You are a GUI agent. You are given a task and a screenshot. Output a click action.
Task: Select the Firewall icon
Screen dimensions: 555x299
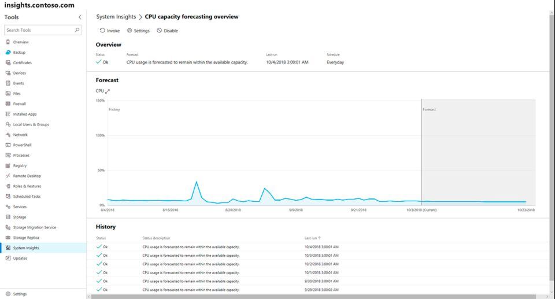(x=8, y=104)
